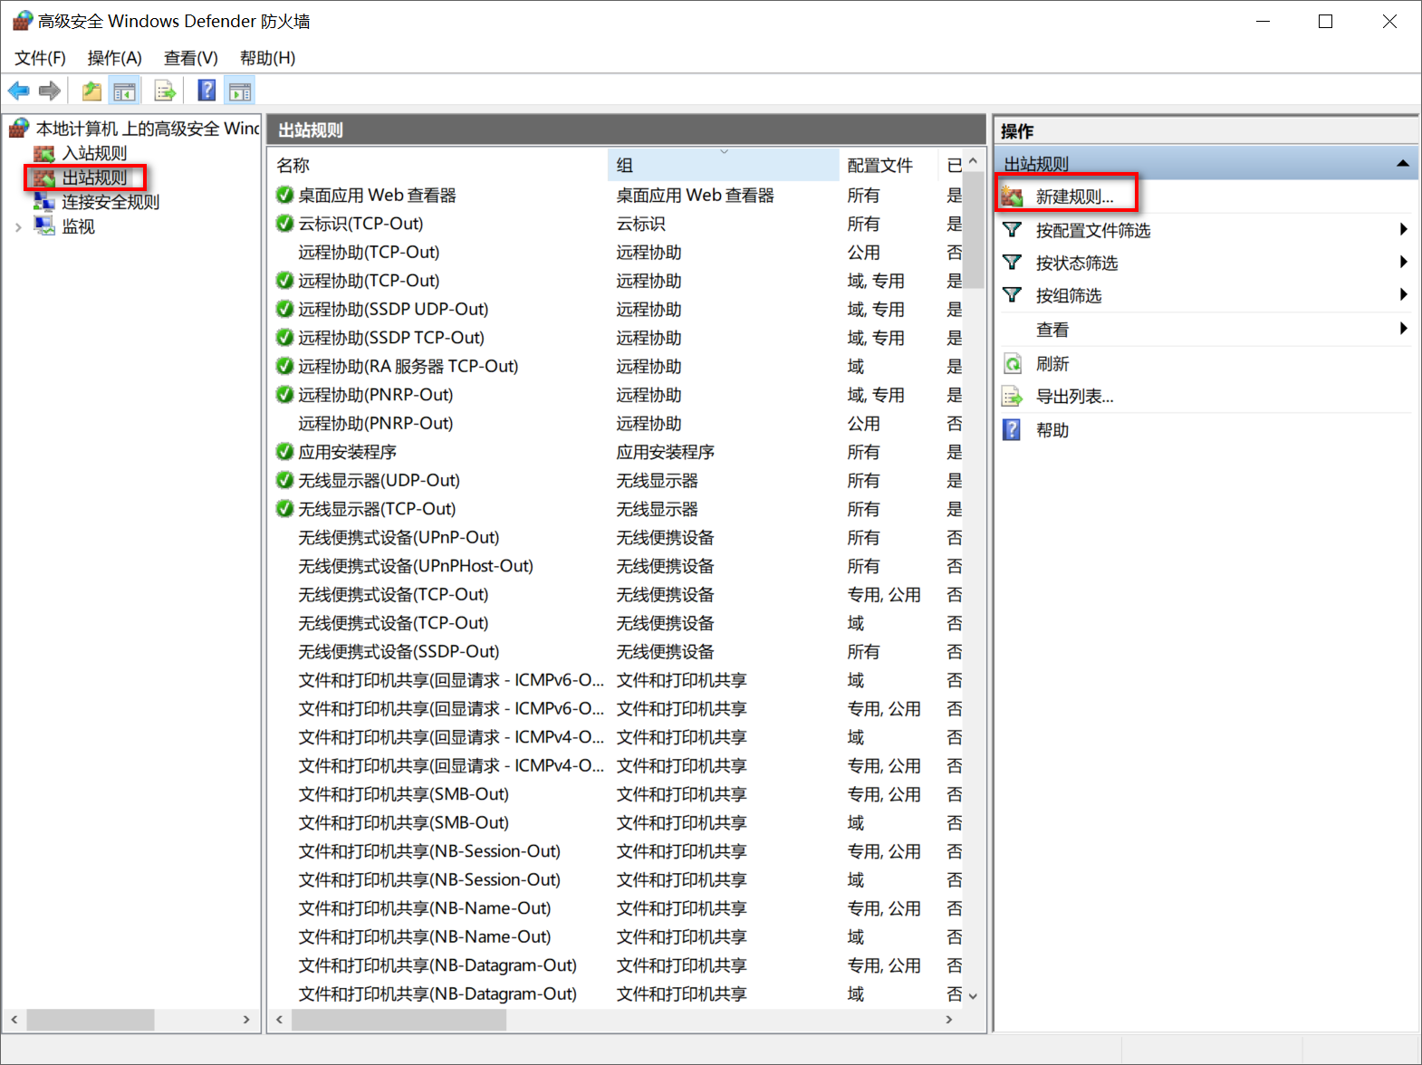Toggle the Show/Hide Action Pane button
The width and height of the screenshot is (1422, 1065).
[240, 91]
